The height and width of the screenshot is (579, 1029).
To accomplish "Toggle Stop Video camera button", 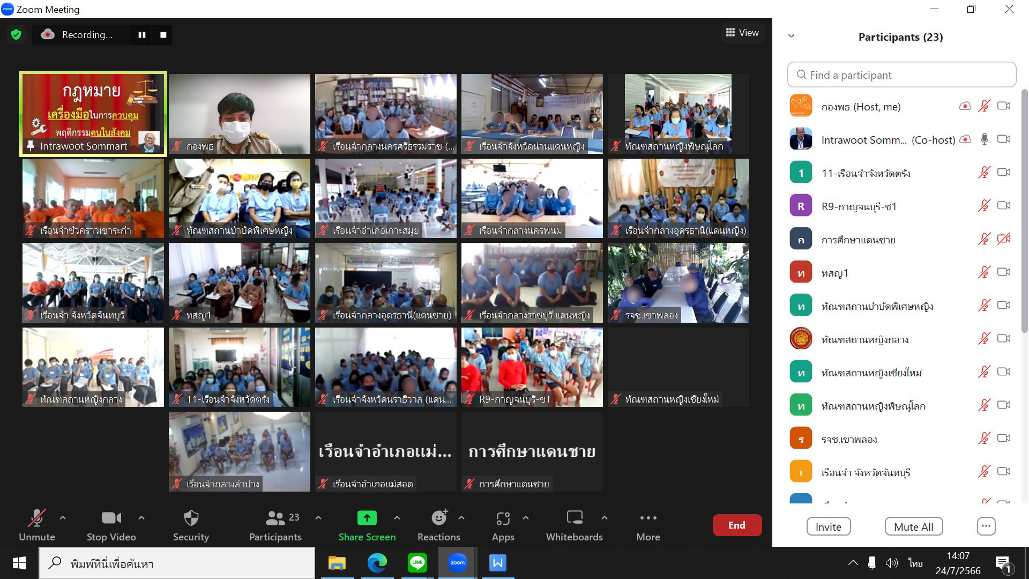I will (x=111, y=525).
